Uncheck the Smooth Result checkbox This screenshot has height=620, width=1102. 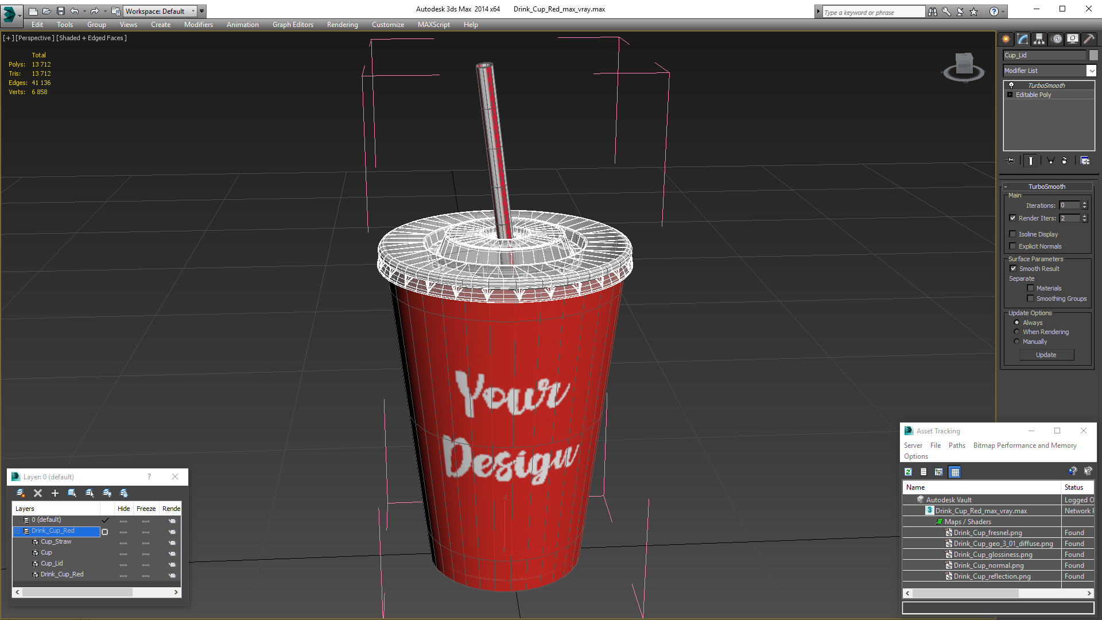(x=1013, y=269)
